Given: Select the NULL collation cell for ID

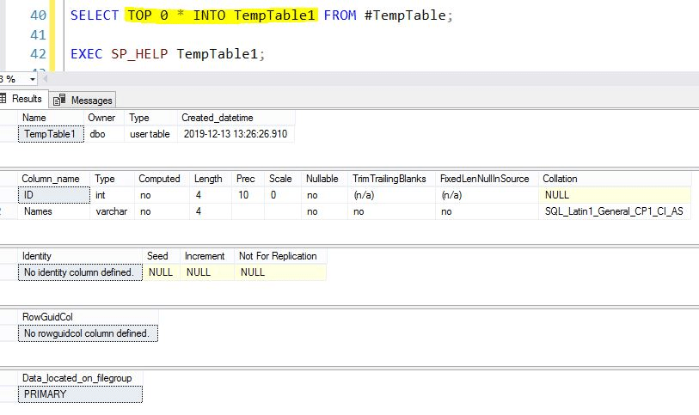Looking at the screenshot, I should (x=615, y=195).
